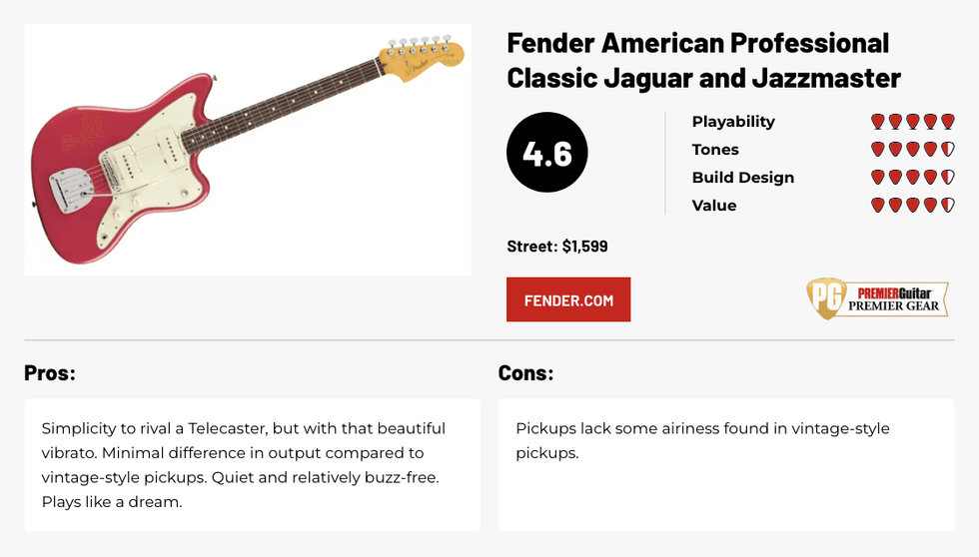Click the 4.6 score circle
The height and width of the screenshot is (557, 979).
tap(547, 154)
